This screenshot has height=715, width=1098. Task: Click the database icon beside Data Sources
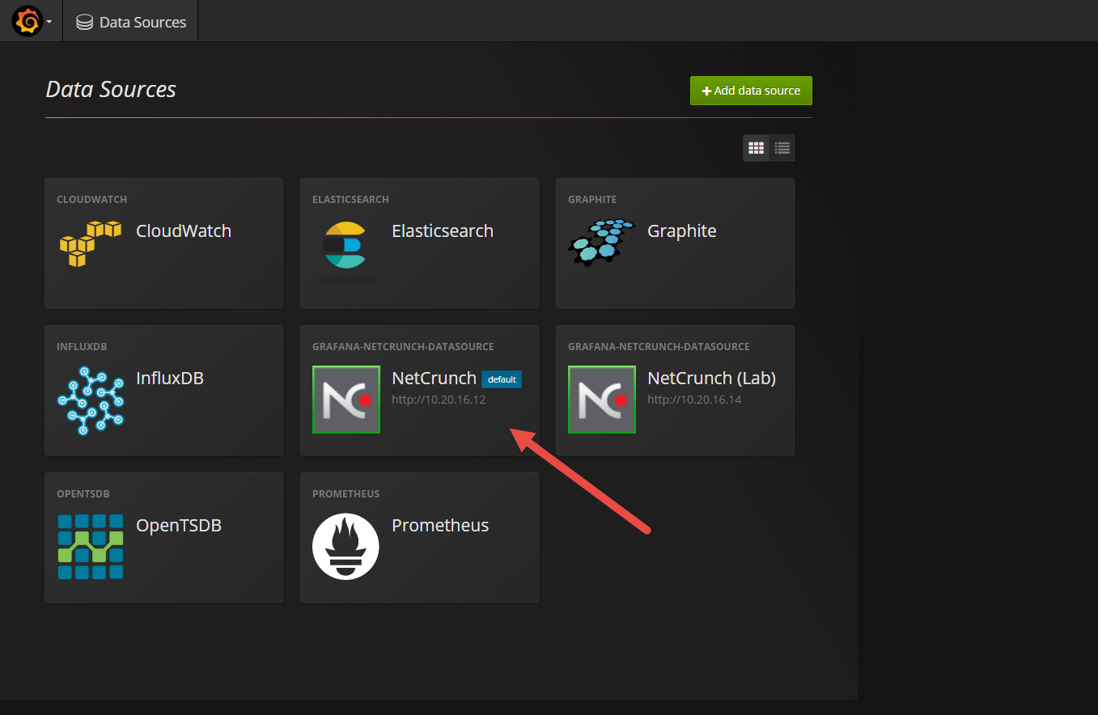tap(84, 23)
